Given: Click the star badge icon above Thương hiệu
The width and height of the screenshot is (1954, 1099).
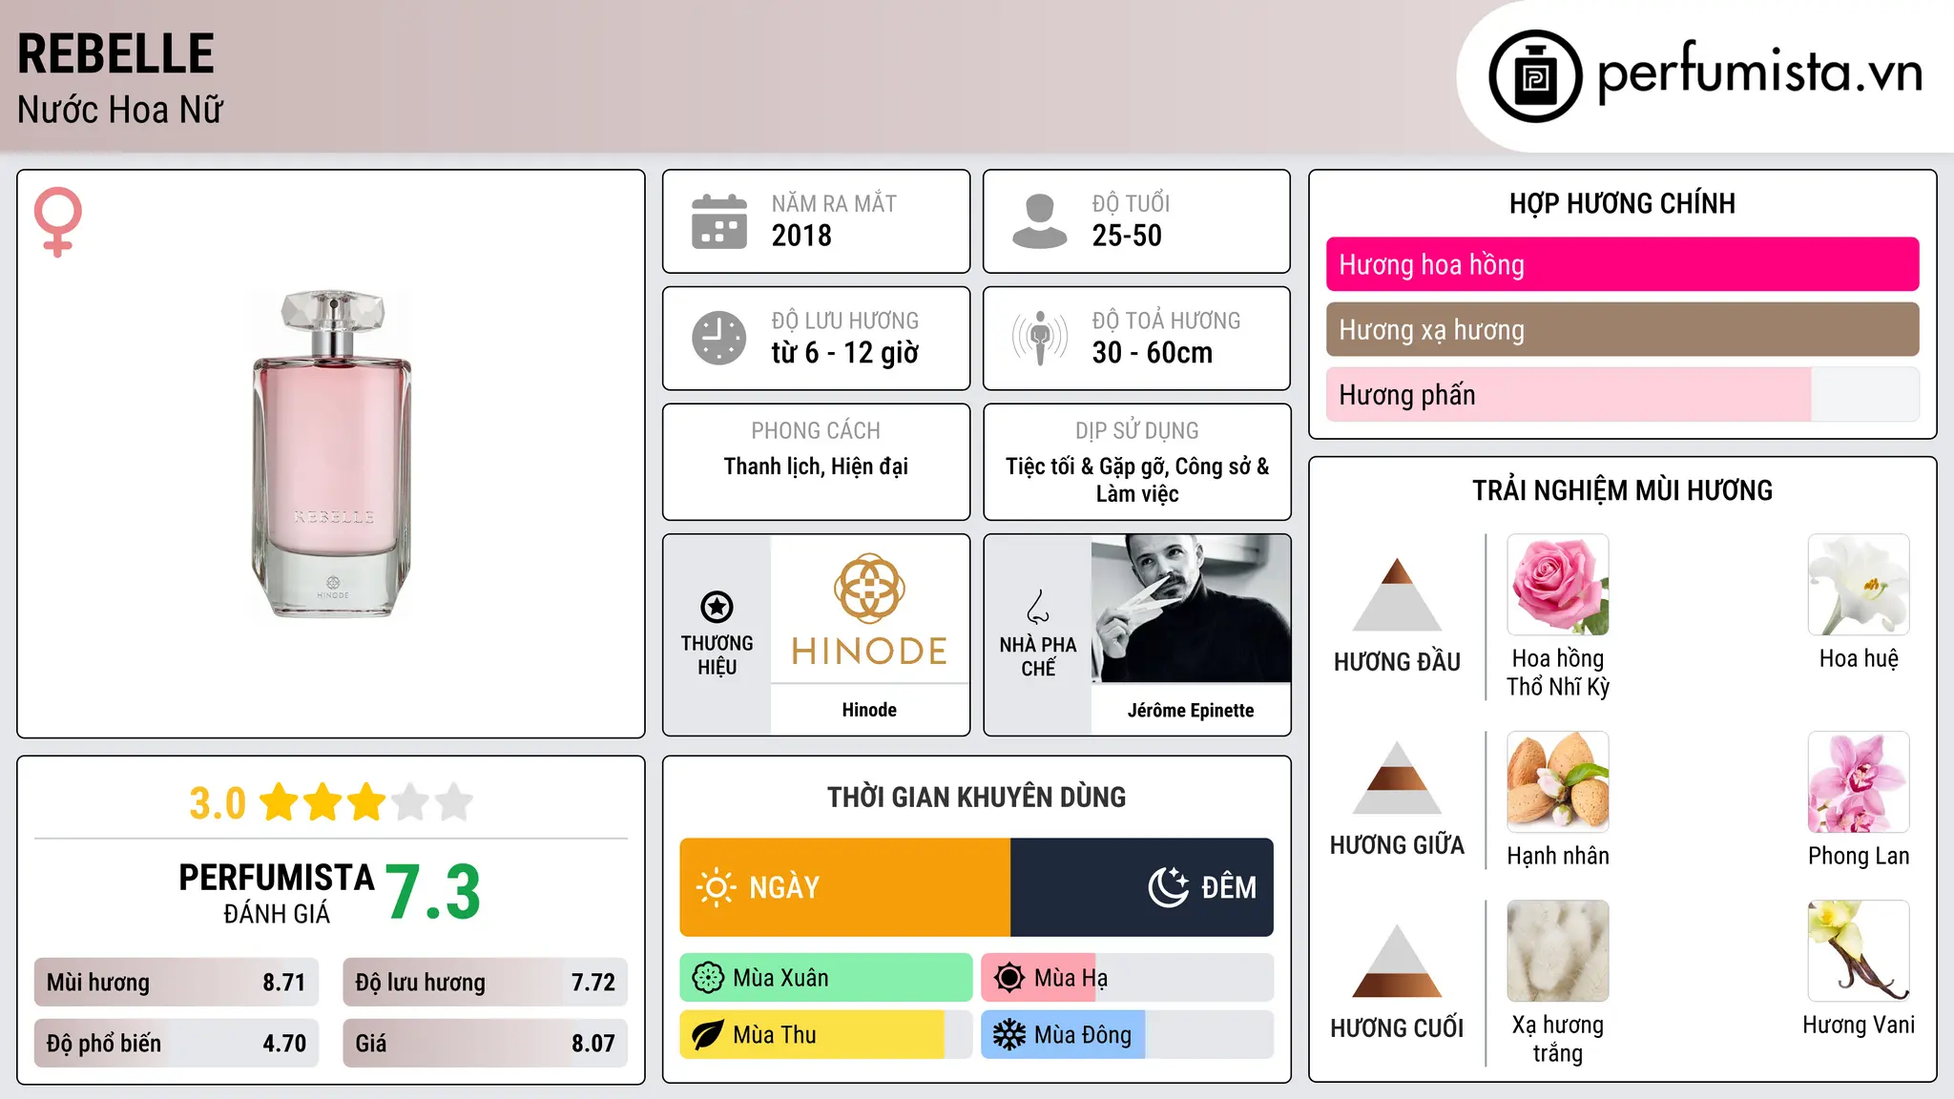Looking at the screenshot, I should 717,607.
